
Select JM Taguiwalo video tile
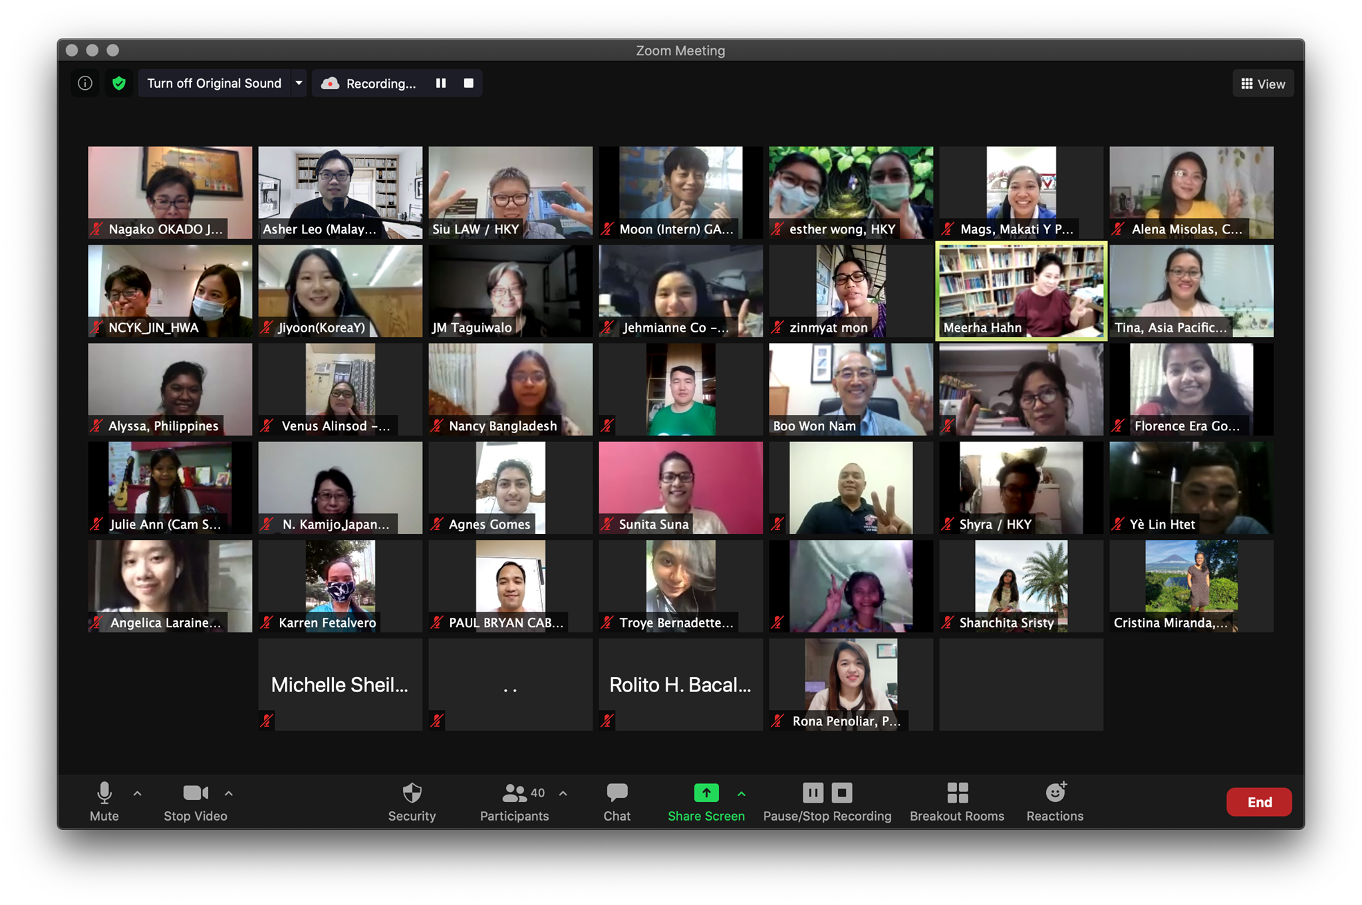pyautogui.click(x=511, y=291)
